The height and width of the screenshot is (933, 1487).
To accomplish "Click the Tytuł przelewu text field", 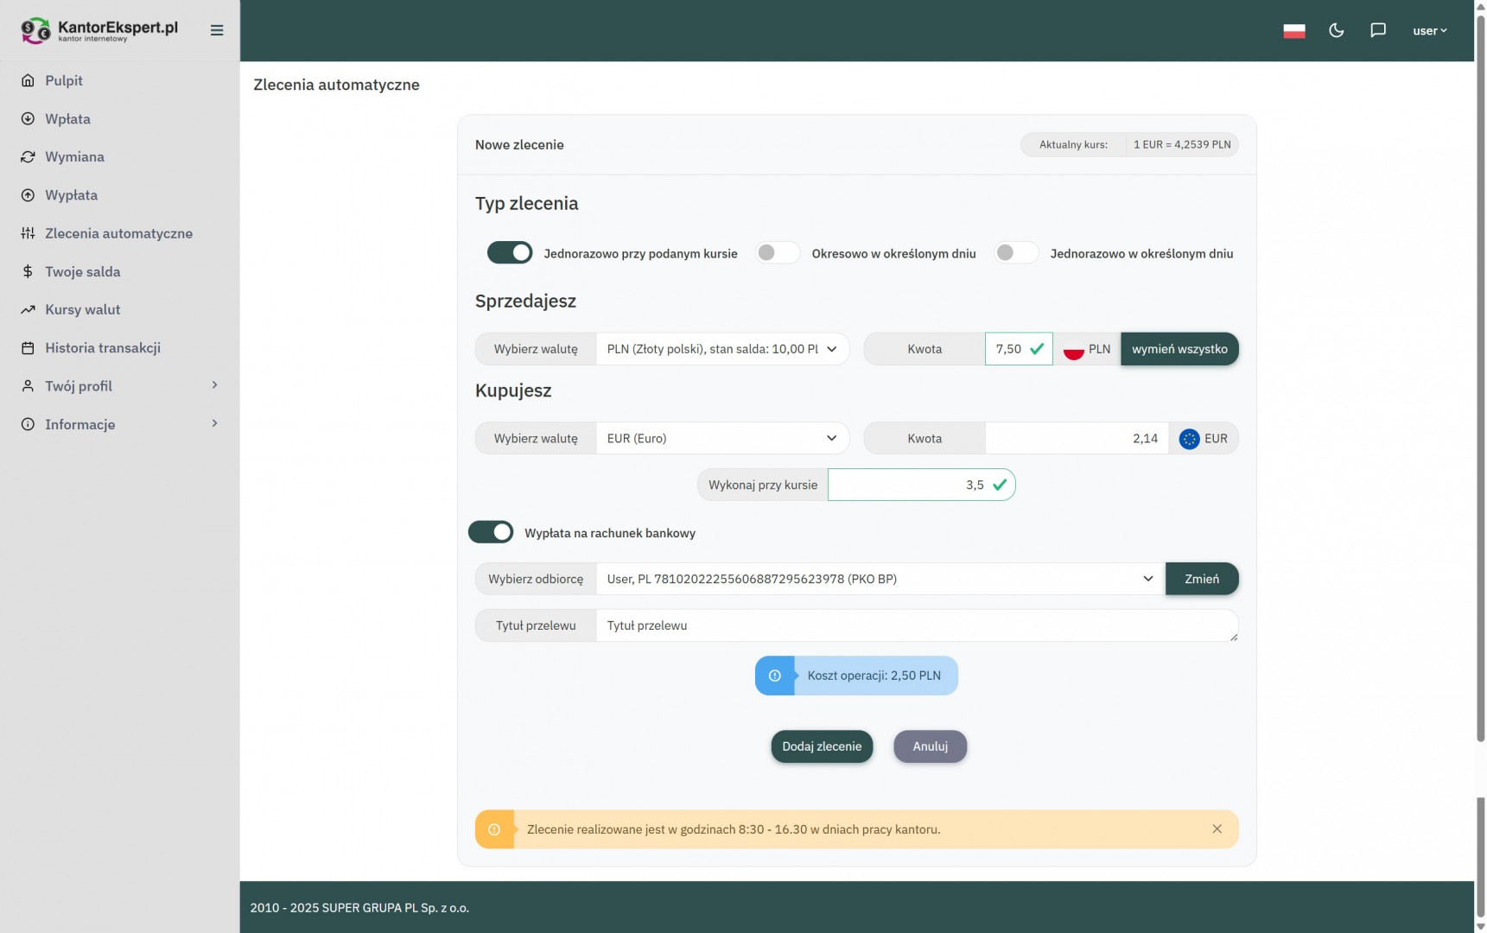I will pyautogui.click(x=916, y=625).
